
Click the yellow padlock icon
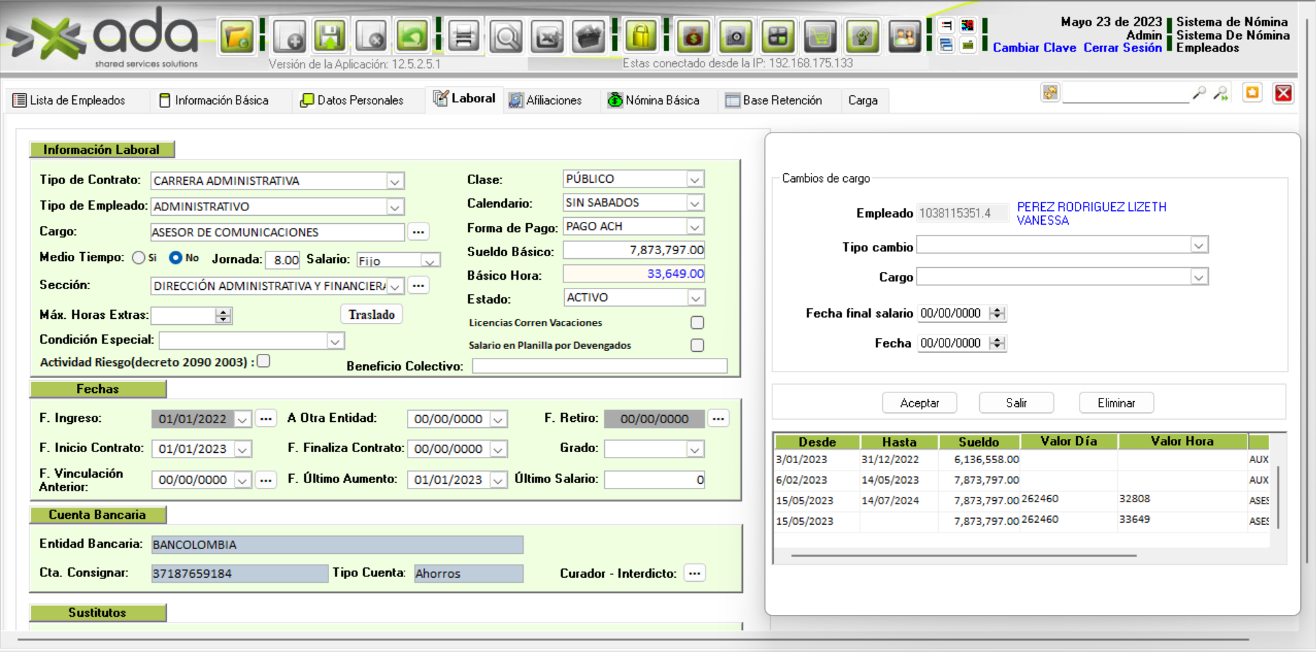coord(640,36)
